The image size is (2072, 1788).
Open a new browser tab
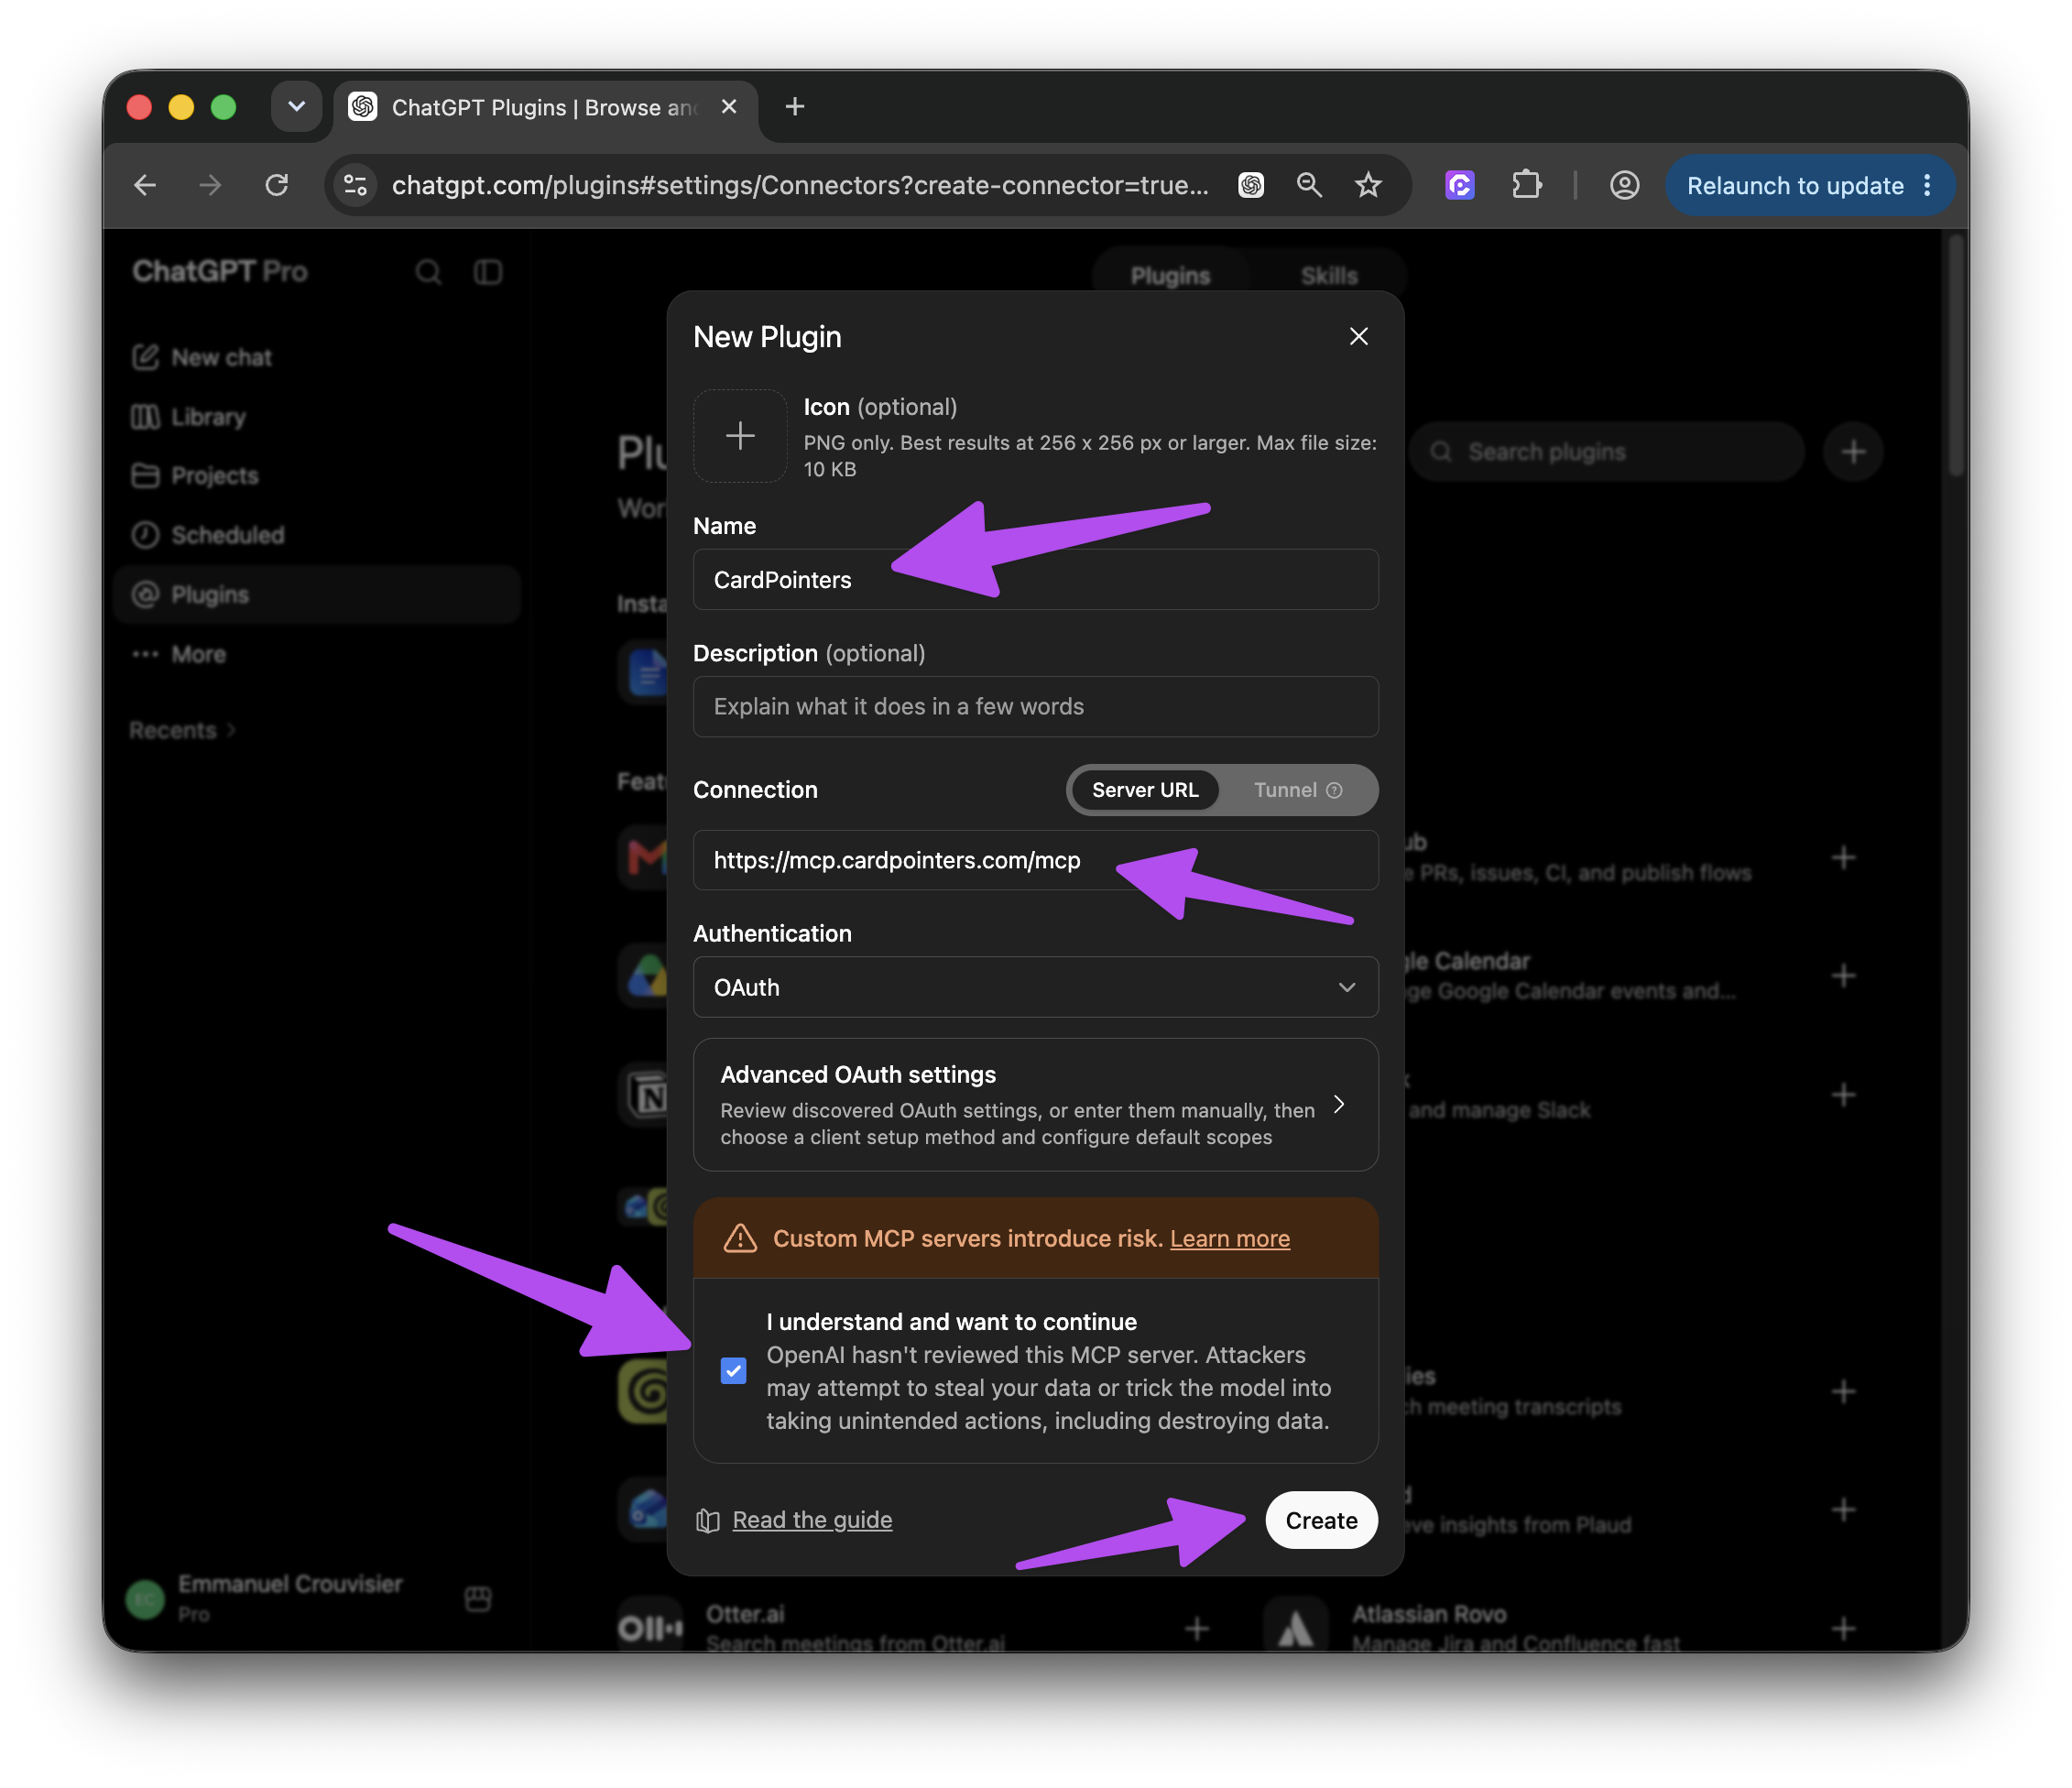(x=795, y=106)
